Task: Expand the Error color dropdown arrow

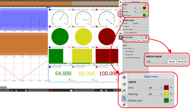Action: [x=147, y=8]
